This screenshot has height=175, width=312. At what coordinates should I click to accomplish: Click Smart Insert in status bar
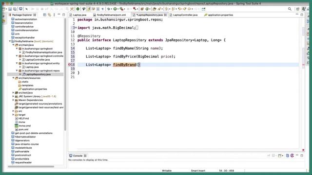tap(198, 171)
